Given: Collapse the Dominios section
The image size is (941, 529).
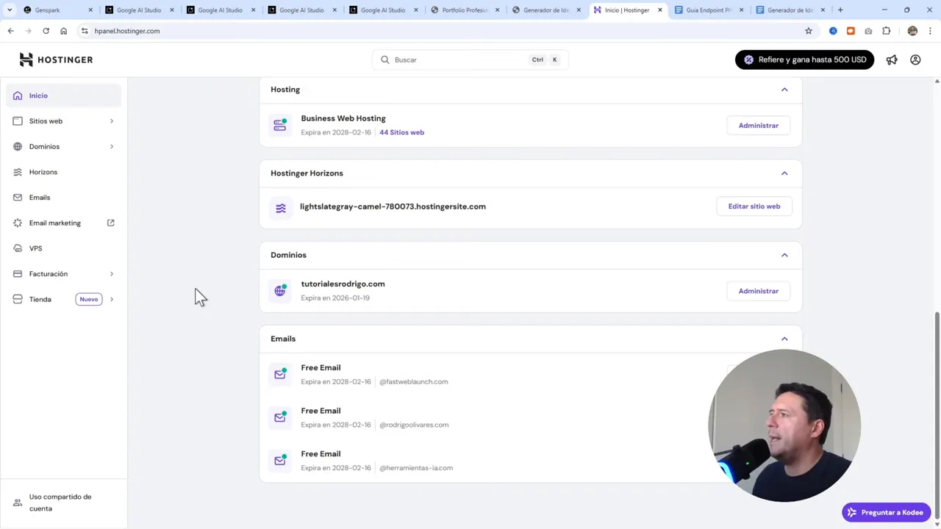Looking at the screenshot, I should 784,255.
